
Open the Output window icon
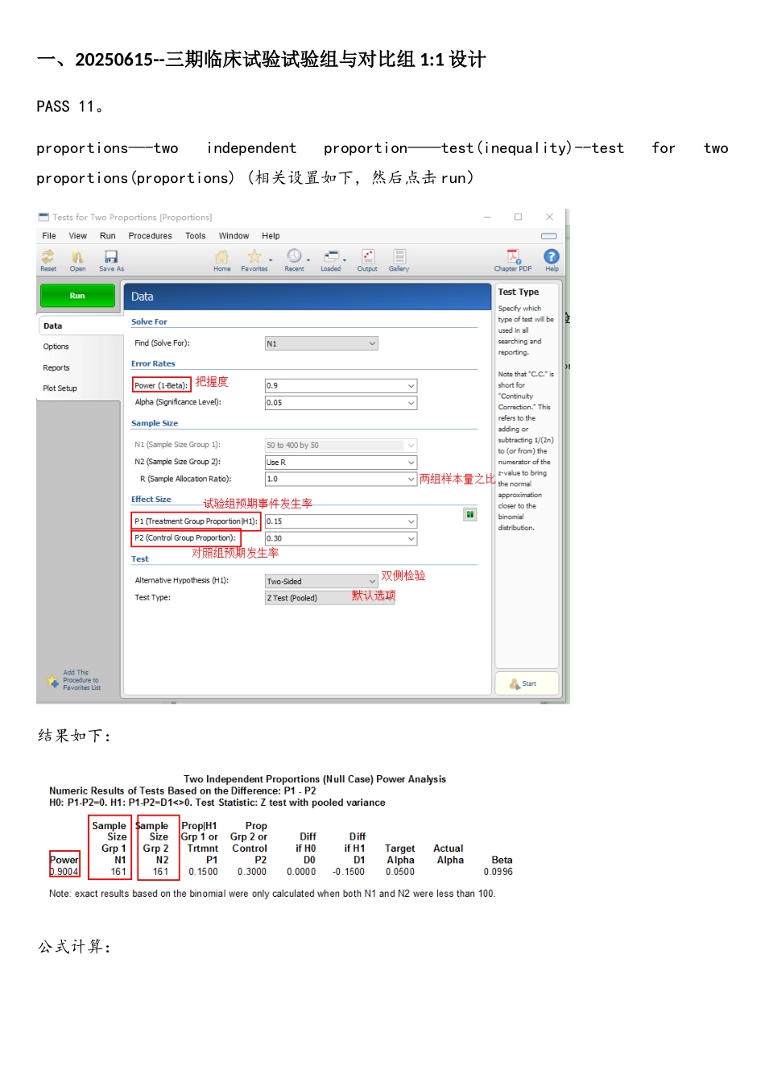pyautogui.click(x=367, y=260)
